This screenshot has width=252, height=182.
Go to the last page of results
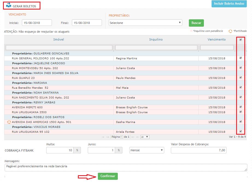pyautogui.click(x=137, y=137)
